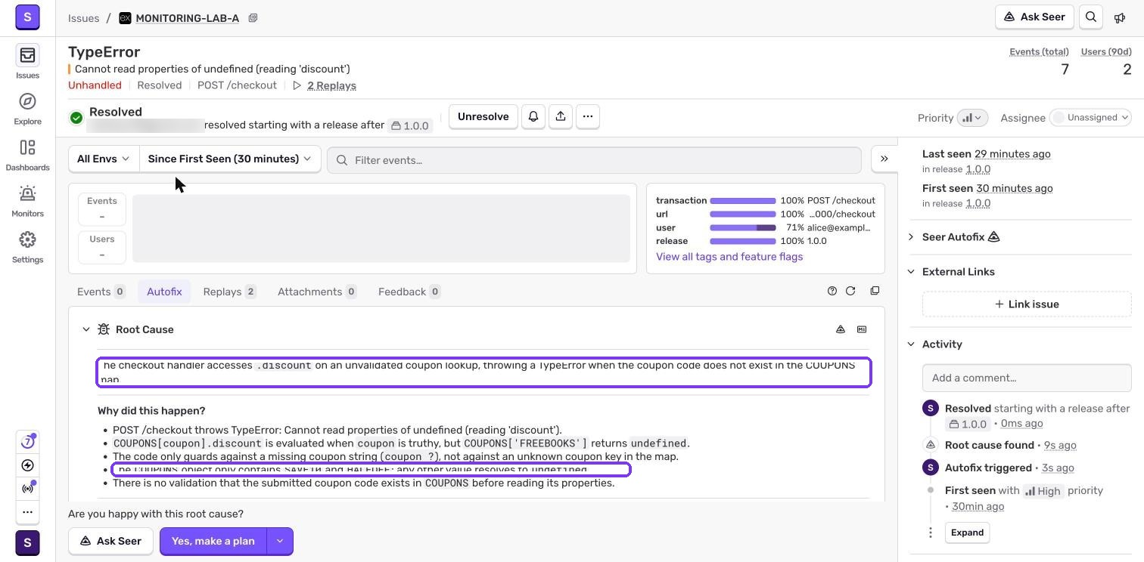Focus the Filter events search field
Viewport: 1144px width, 562px height.
tap(594, 160)
